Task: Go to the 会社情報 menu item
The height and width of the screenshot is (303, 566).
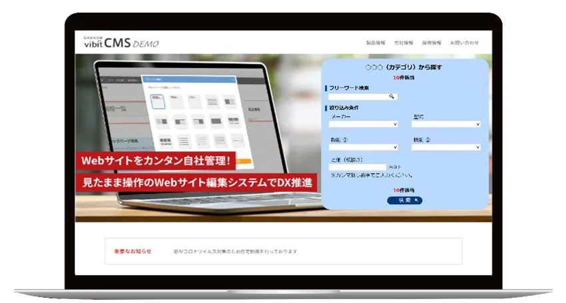Action: (x=404, y=43)
